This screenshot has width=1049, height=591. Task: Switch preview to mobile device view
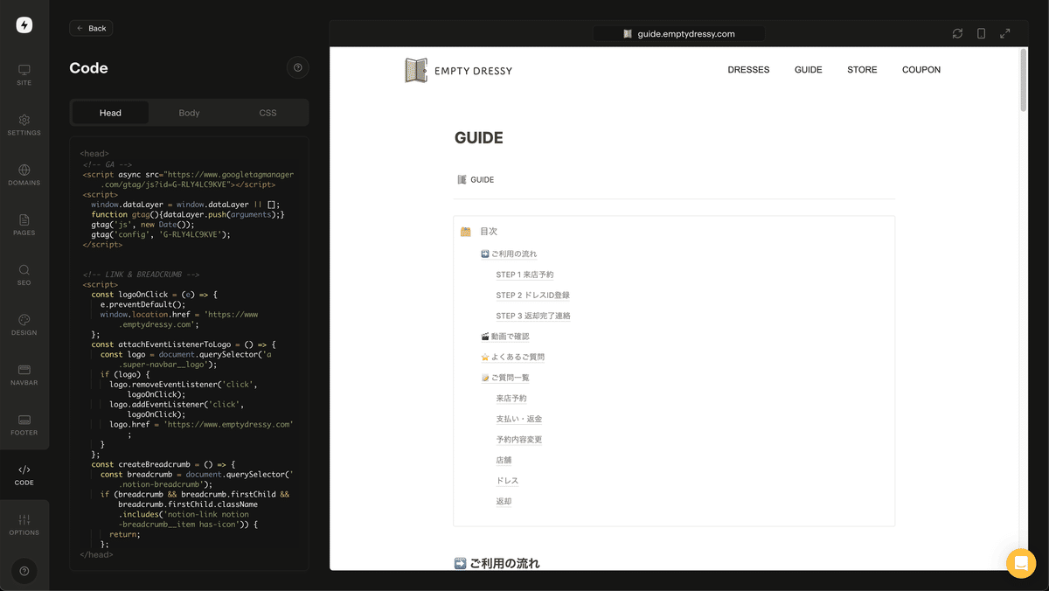click(x=981, y=33)
